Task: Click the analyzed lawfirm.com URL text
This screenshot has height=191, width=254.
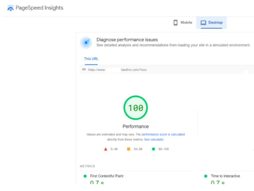Action: [117, 70]
